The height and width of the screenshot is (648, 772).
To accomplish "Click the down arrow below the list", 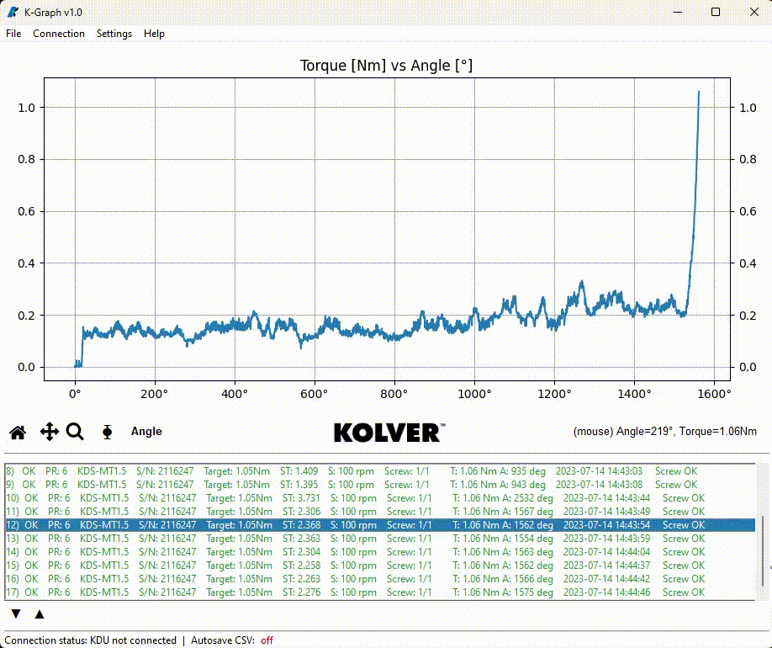I will [16, 614].
